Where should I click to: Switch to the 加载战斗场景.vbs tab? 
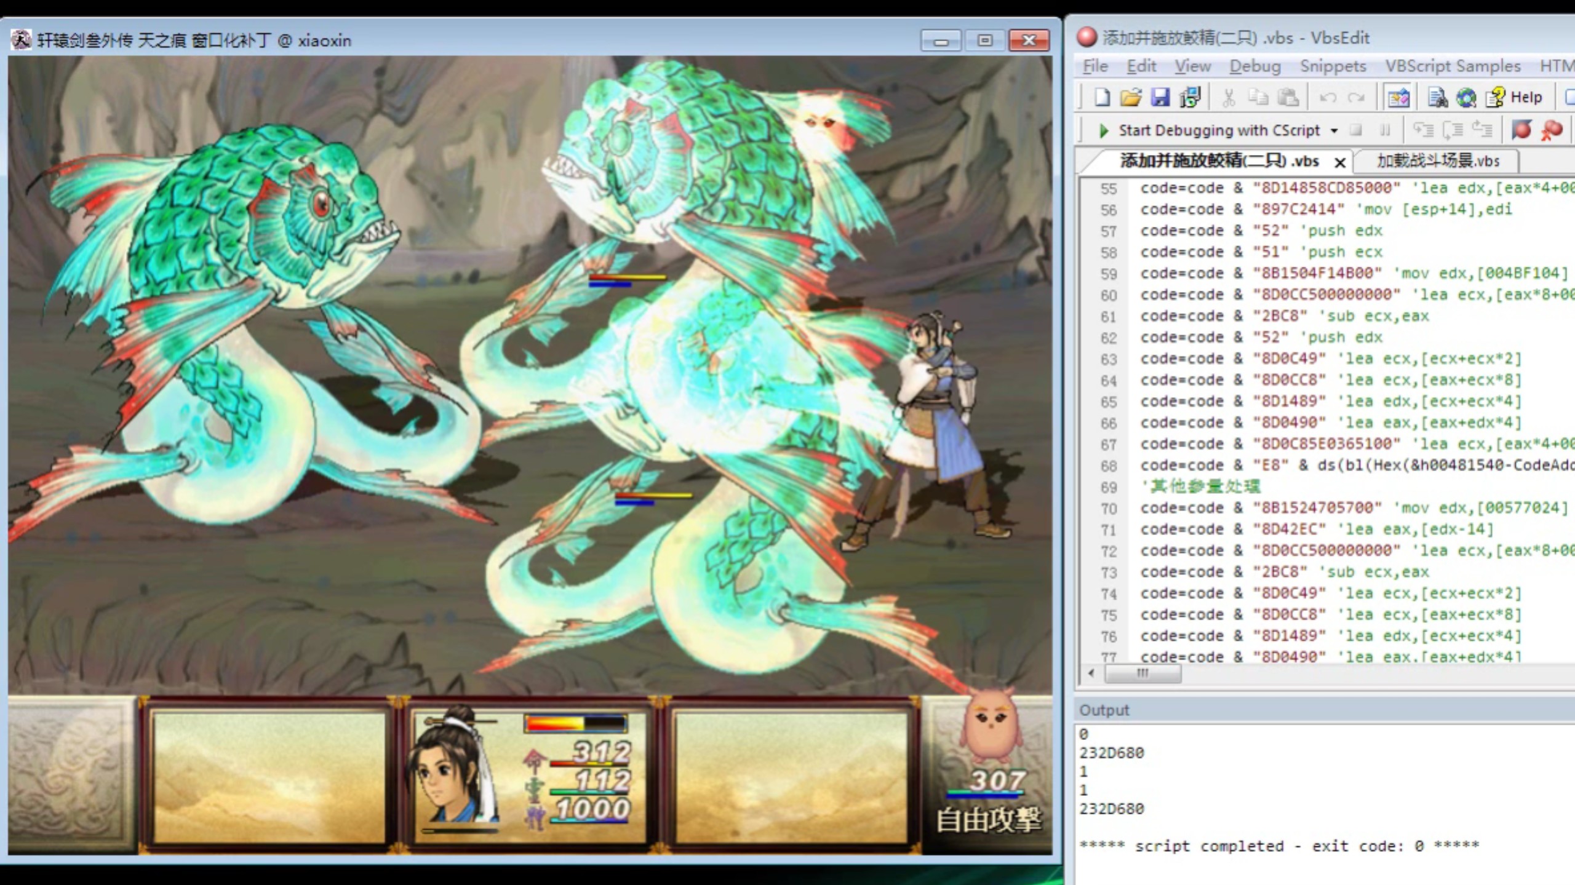click(1438, 161)
